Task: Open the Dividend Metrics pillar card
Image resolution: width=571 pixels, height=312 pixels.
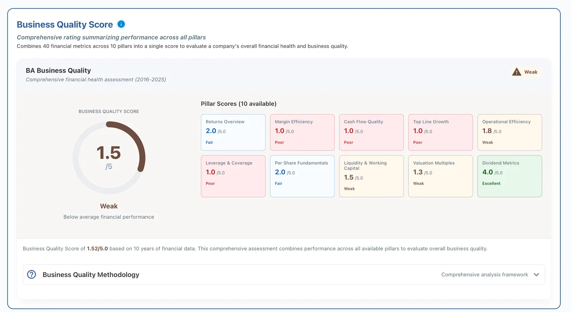Action: tap(510, 176)
